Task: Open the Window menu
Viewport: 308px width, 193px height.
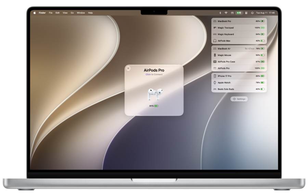Action: coord(81,13)
